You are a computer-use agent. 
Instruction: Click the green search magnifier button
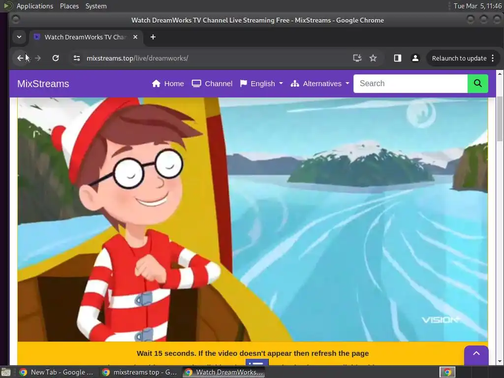(x=477, y=84)
